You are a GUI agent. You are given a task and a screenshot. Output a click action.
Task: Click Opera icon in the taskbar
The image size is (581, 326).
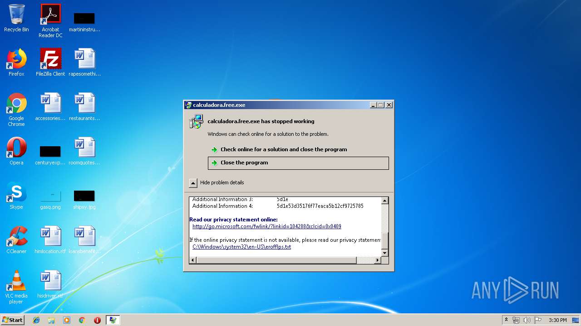click(97, 320)
